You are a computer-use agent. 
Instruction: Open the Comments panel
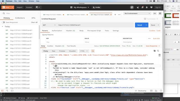151,19
